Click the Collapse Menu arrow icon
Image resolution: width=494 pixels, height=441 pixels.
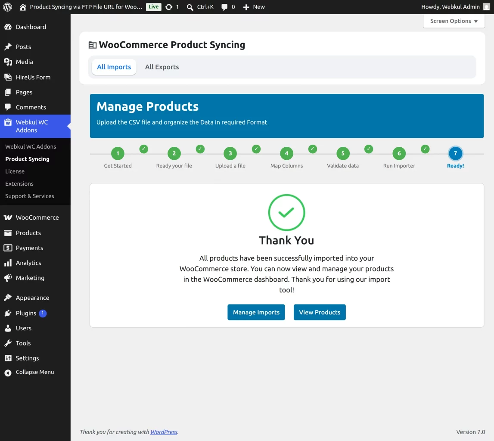8,373
